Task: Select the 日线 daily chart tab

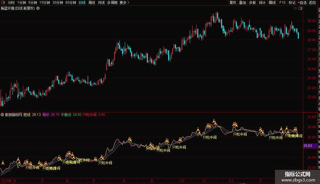Action: 82,3
